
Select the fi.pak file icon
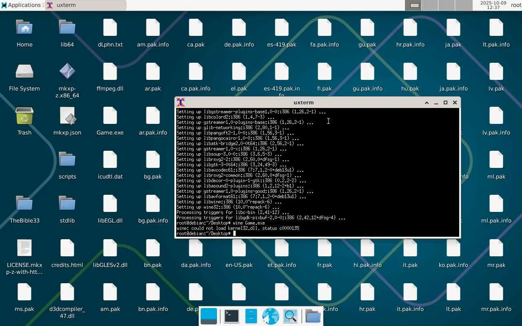pyautogui.click(x=325, y=72)
